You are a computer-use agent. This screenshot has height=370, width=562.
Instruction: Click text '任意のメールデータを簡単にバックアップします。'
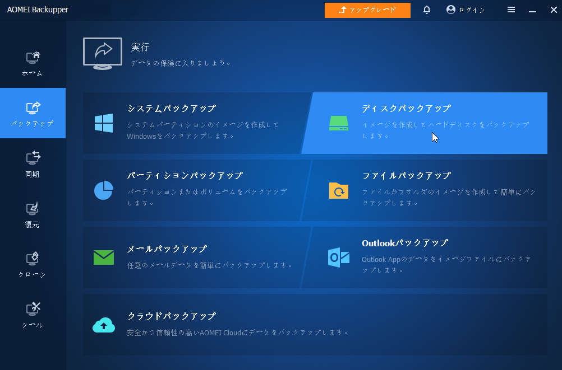210,265
